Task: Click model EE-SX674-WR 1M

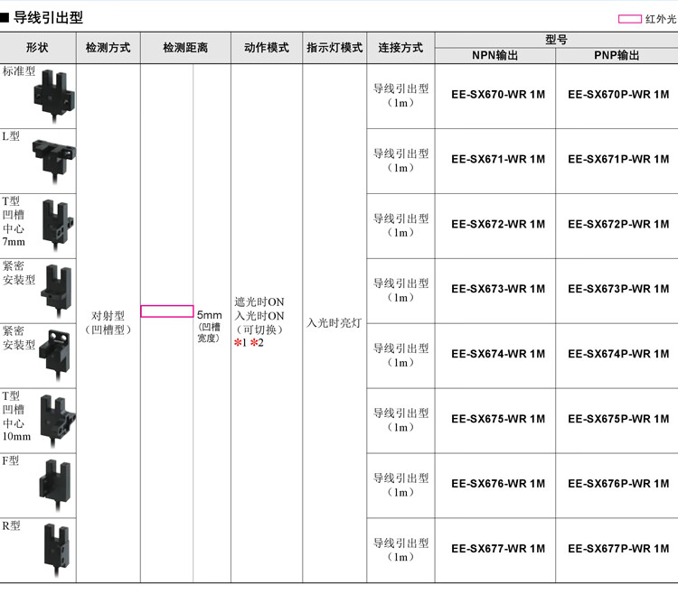Action: 498,354
